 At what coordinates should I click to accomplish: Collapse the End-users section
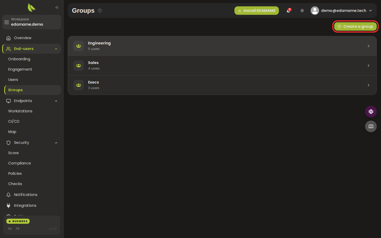pyautogui.click(x=56, y=49)
